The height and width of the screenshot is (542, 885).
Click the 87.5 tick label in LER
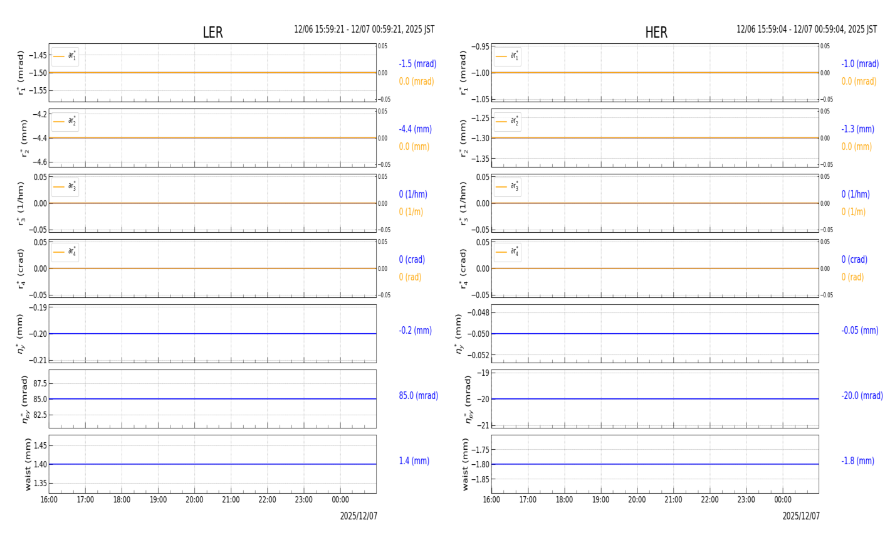(39, 383)
